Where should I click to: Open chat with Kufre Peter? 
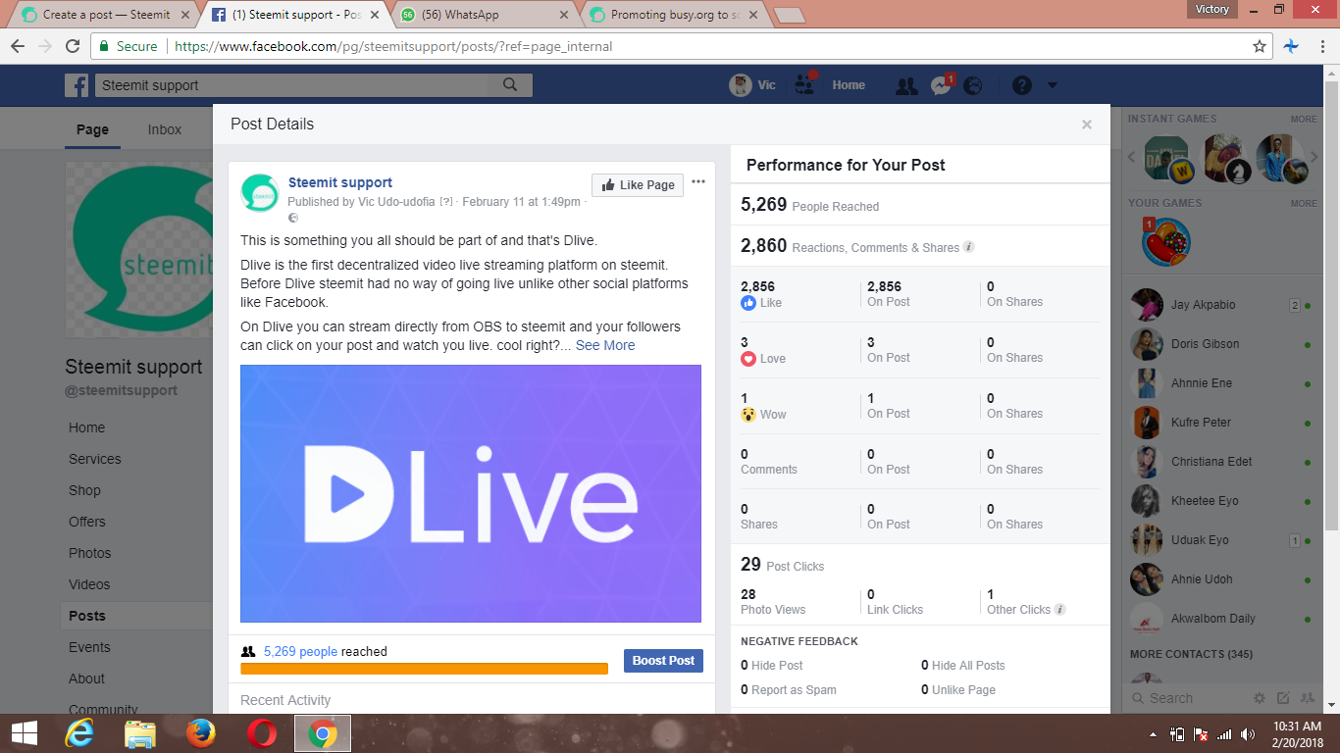[x=1222, y=423]
